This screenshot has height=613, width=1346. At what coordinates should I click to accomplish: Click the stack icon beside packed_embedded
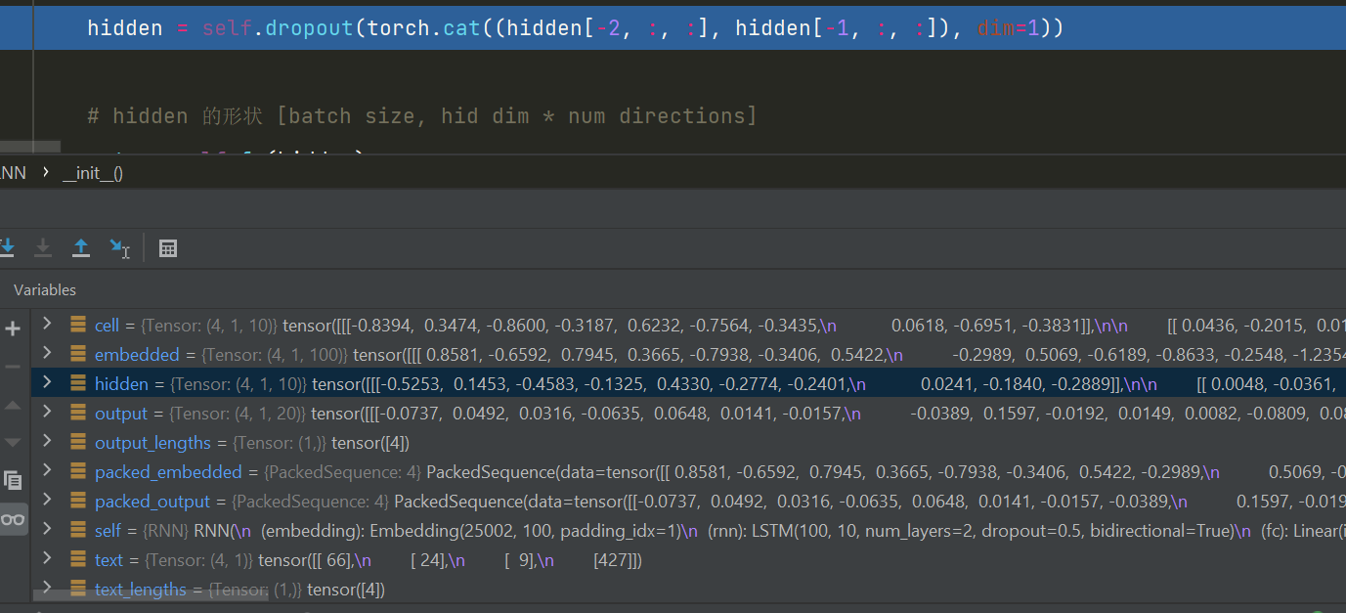[x=77, y=472]
